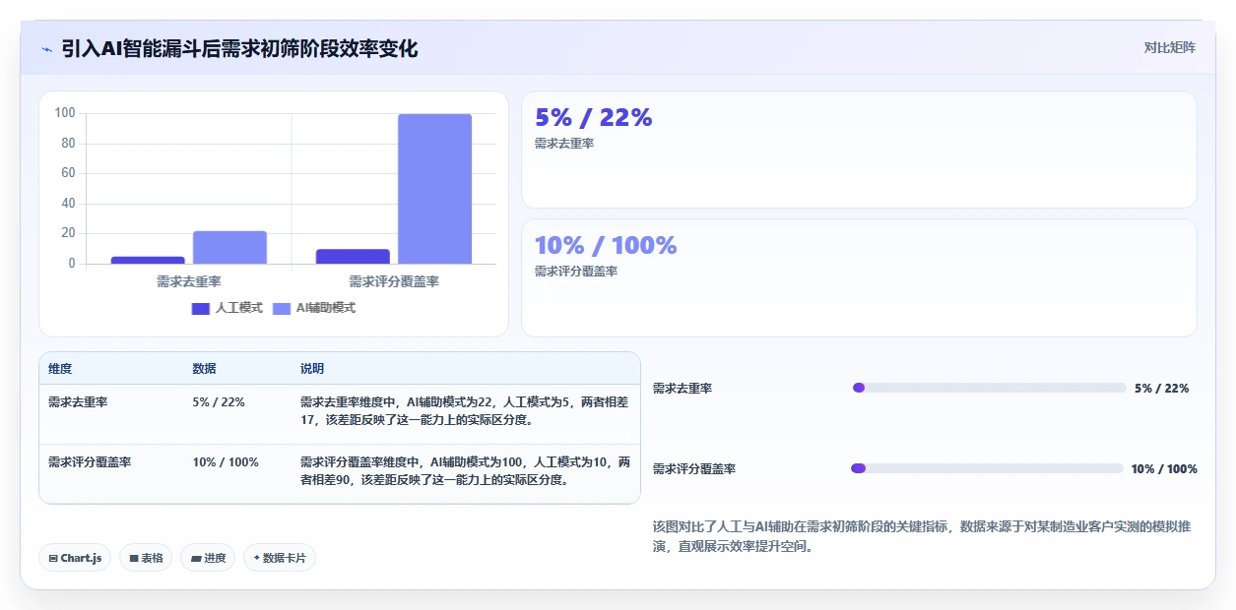This screenshot has height=610, width=1236.
Task: Click the icon inside 进度 chip
Action: click(x=196, y=558)
